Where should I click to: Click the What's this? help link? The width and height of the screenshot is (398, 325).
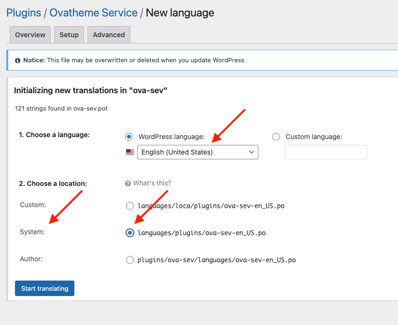(x=152, y=183)
